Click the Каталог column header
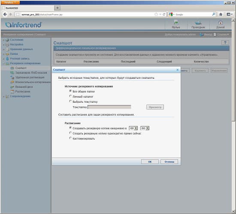 click(x=61, y=62)
